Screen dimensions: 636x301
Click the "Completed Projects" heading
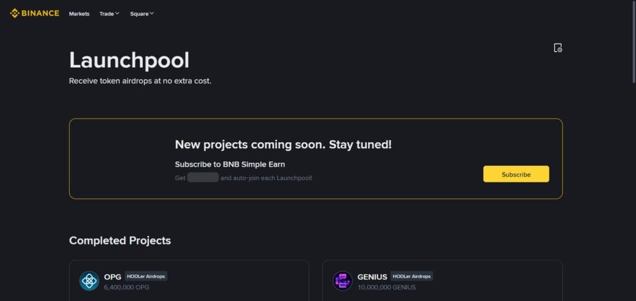(120, 241)
